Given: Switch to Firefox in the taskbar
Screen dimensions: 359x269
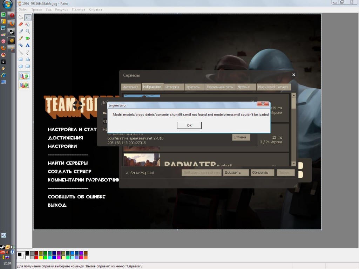Looking at the screenshot, I should pyautogui.click(x=12, y=23).
